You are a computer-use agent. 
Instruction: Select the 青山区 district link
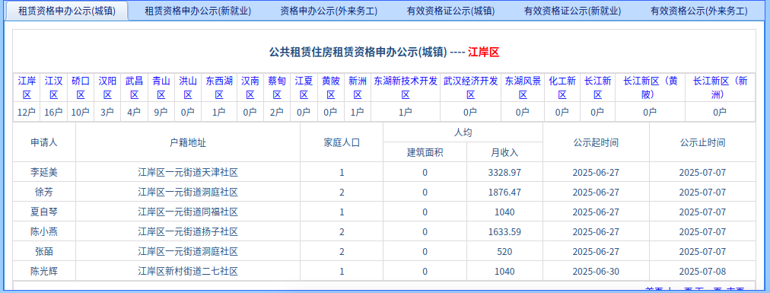pyautogui.click(x=161, y=88)
